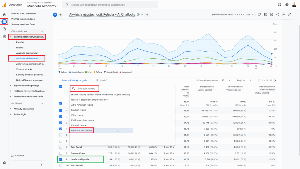Select Kampaň relácie option

79,125
